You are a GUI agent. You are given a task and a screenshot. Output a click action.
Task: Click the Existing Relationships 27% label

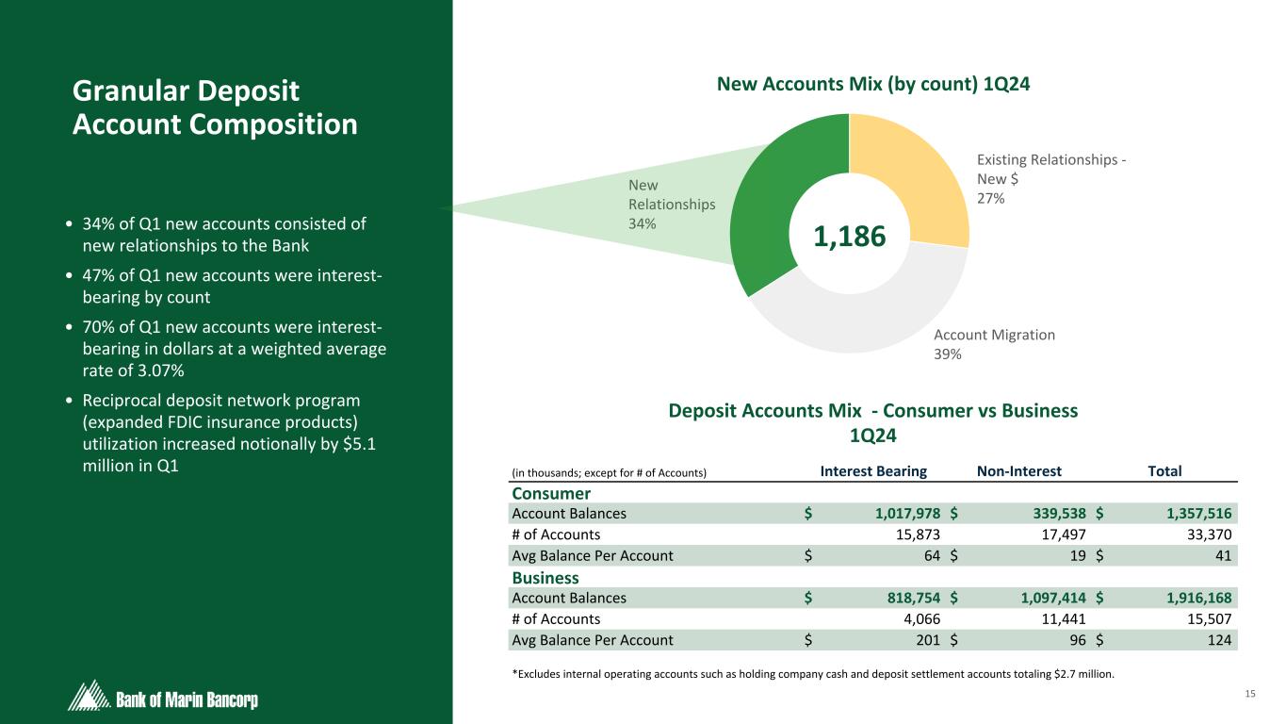coord(1053,178)
